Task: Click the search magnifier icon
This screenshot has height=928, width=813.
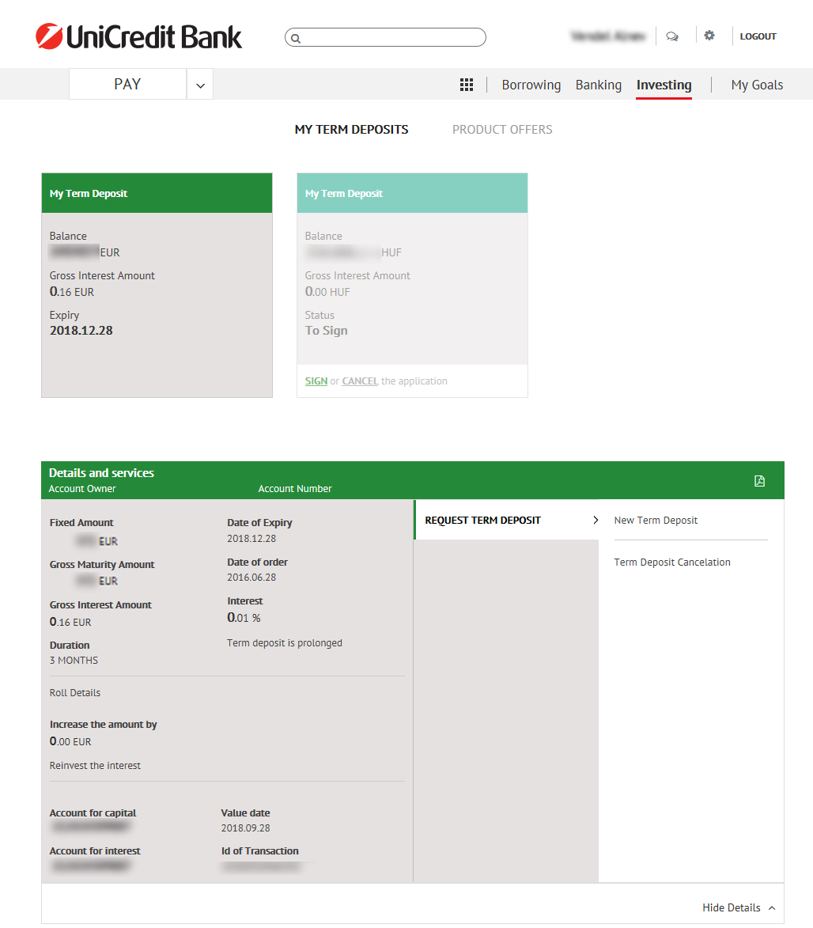Action: [296, 38]
